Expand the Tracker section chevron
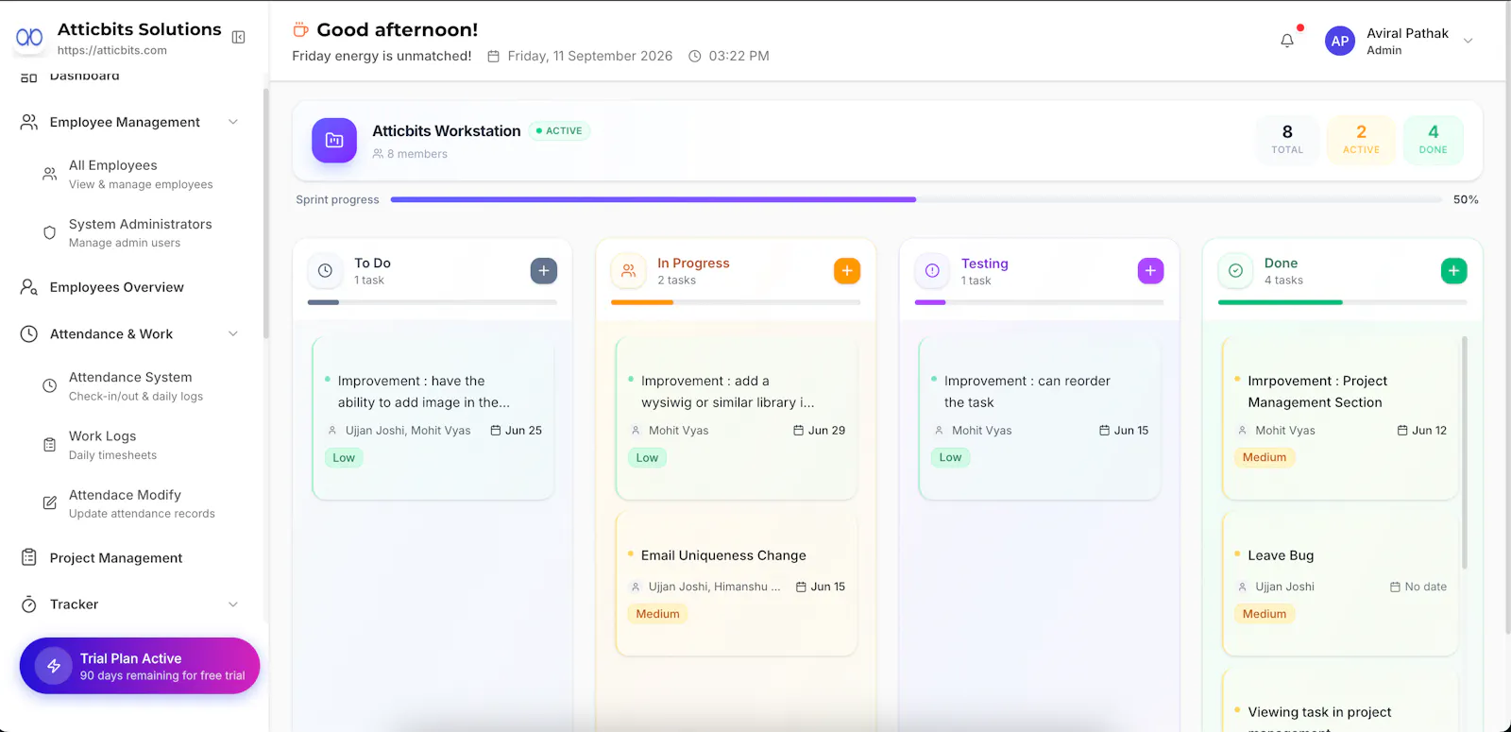 tap(233, 604)
